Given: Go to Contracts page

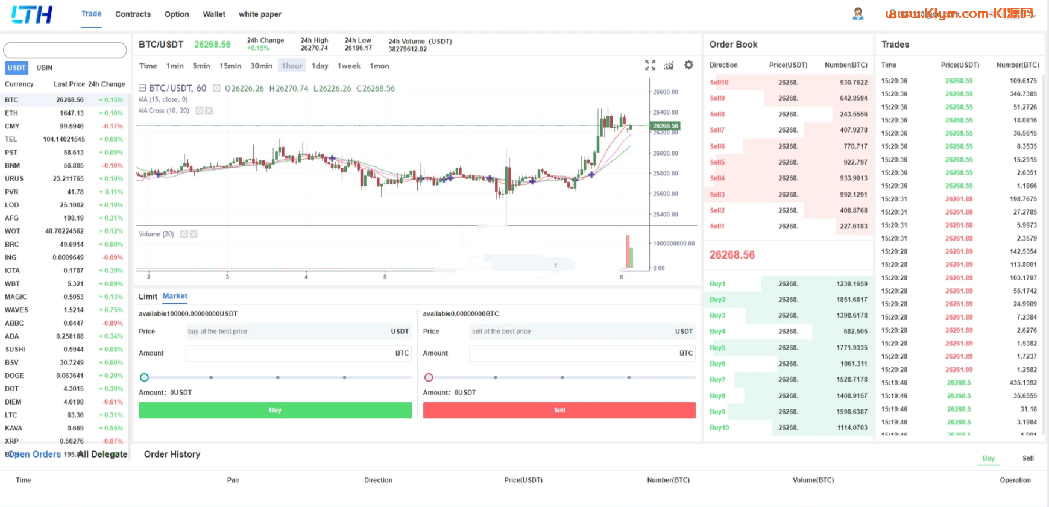Looking at the screenshot, I should point(133,14).
